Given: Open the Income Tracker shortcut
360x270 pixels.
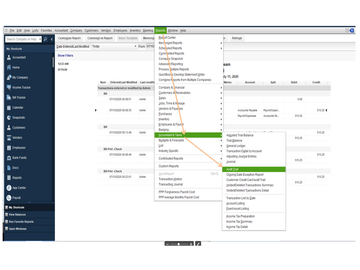Looking at the screenshot, I should 19,88.
